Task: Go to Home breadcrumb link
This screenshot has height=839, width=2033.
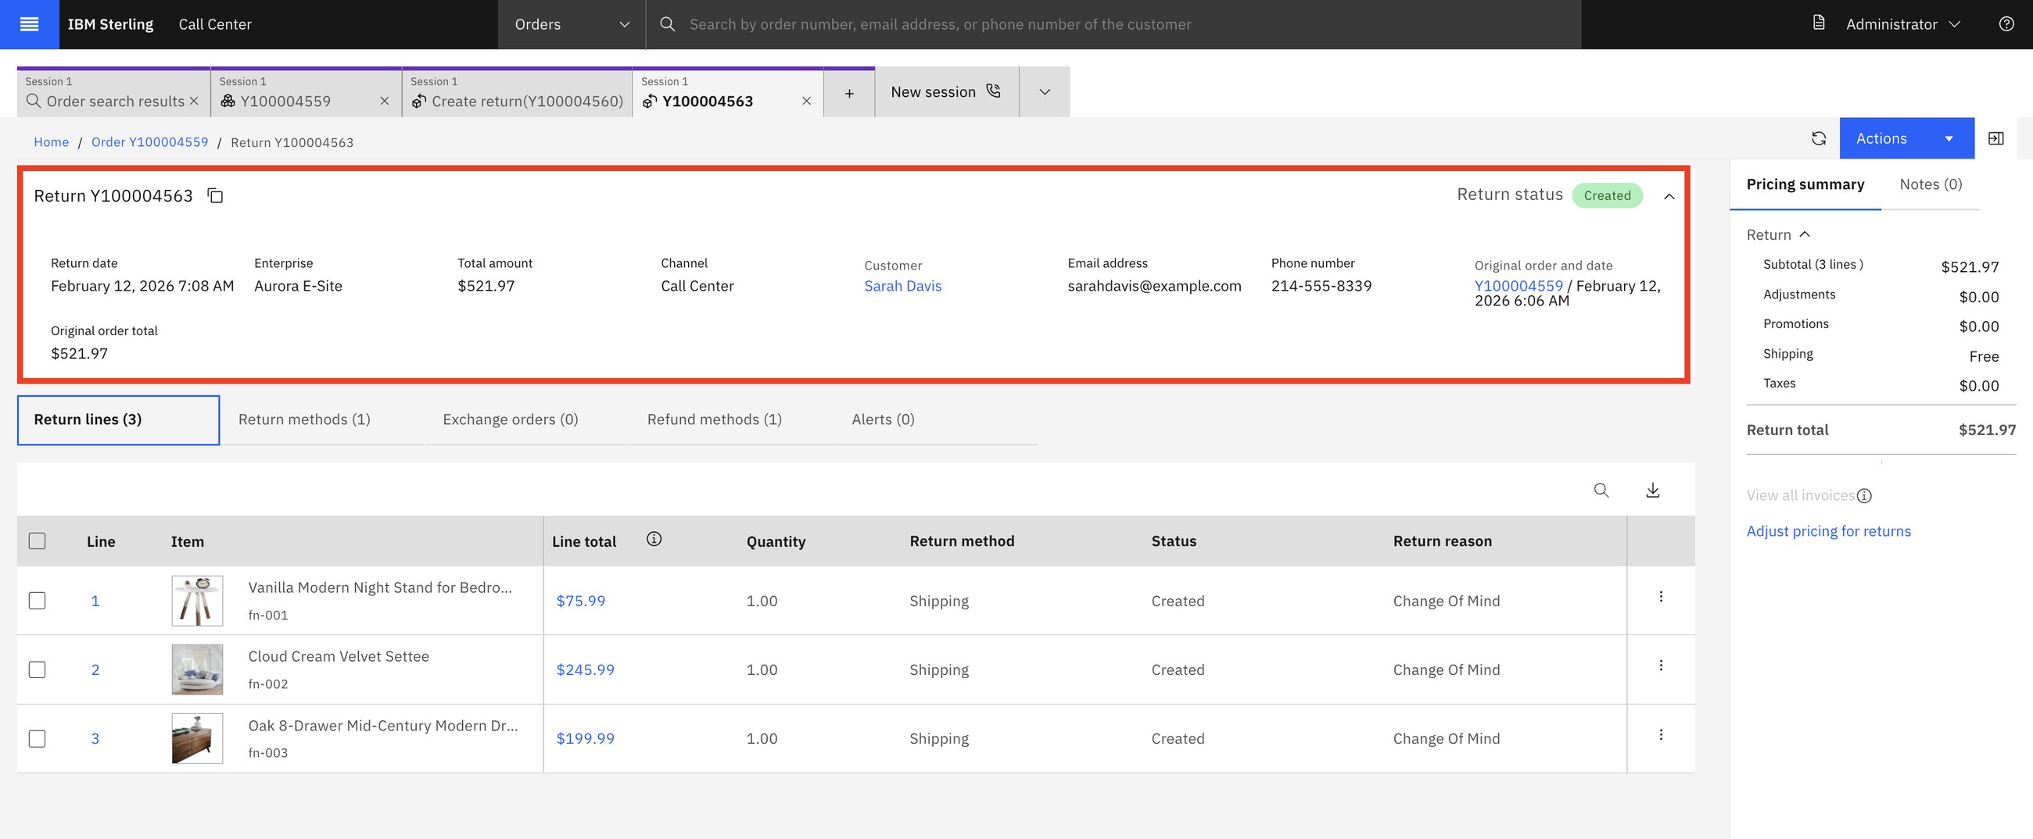Action: (x=52, y=142)
